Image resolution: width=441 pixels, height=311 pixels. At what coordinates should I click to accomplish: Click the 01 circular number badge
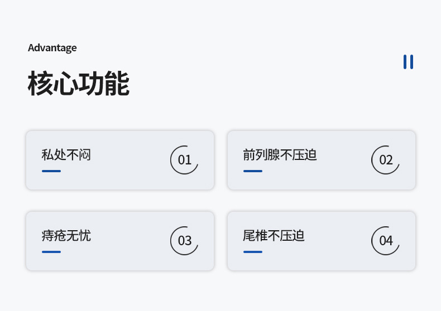click(184, 160)
